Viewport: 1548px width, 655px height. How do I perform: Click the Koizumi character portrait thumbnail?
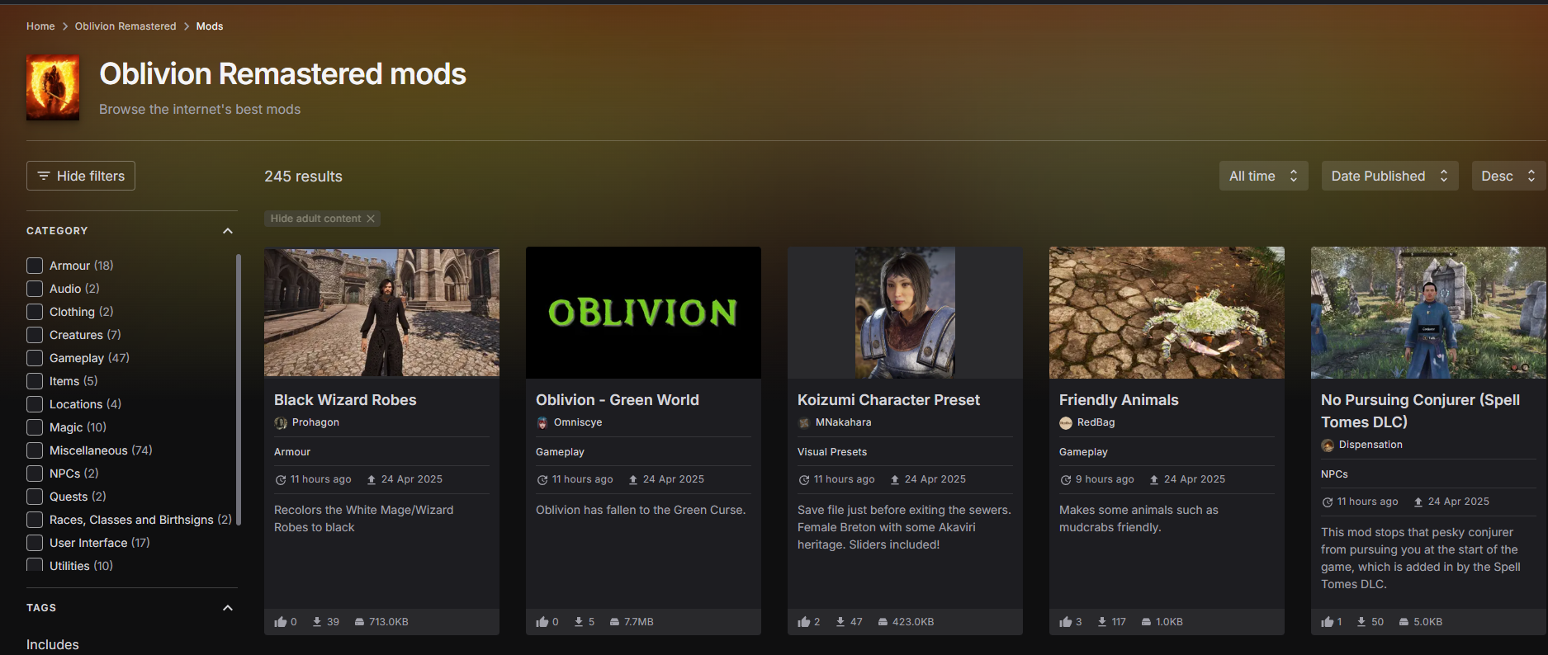tap(905, 313)
